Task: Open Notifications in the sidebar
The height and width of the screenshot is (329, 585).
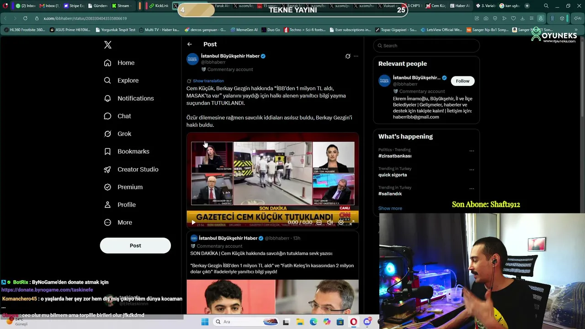Action: [x=129, y=98]
